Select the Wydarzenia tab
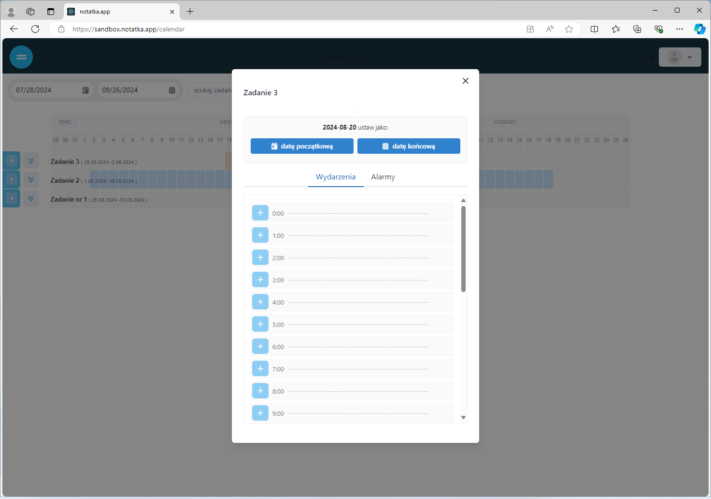Image resolution: width=711 pixels, height=499 pixels. 336,177
